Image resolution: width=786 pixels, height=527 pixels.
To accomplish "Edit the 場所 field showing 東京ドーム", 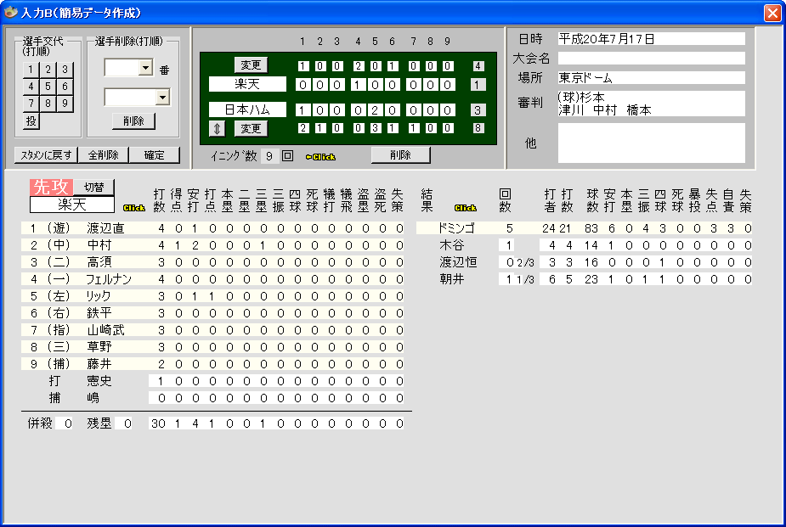I will pyautogui.click(x=651, y=77).
